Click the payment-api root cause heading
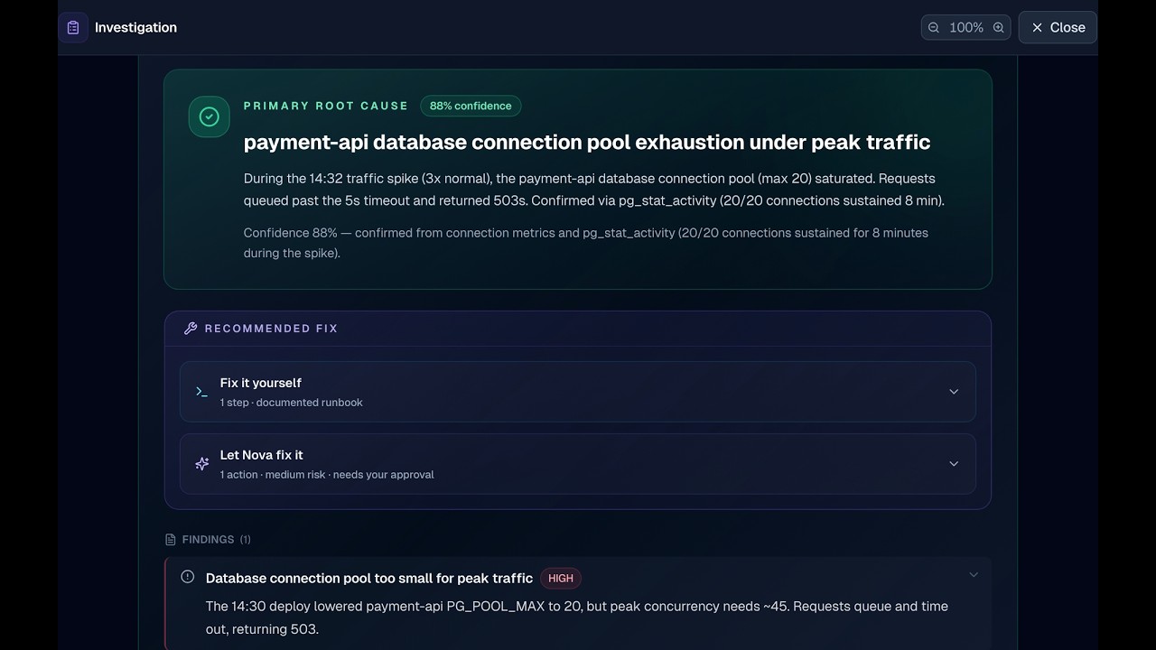Screen dimensions: 1156x650 tap(587, 142)
